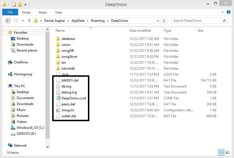Open Videos under This PC
The image size is (234, 158).
tap(22, 122)
